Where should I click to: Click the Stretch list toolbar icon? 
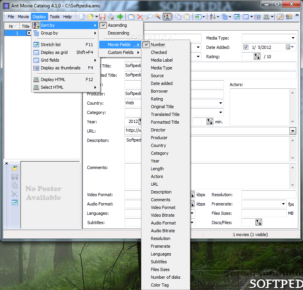tap(237, 17)
